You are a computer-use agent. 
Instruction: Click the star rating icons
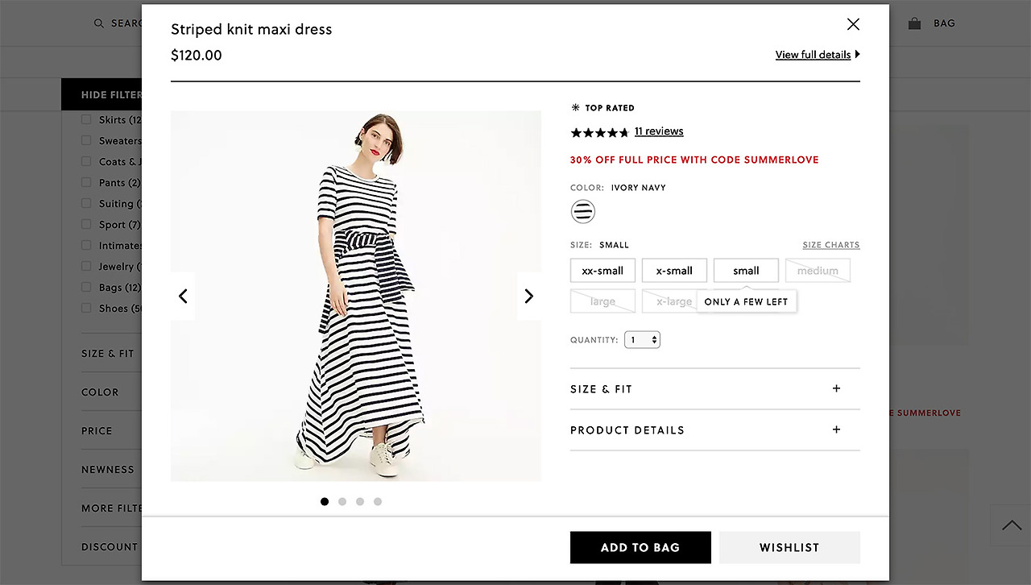[599, 132]
